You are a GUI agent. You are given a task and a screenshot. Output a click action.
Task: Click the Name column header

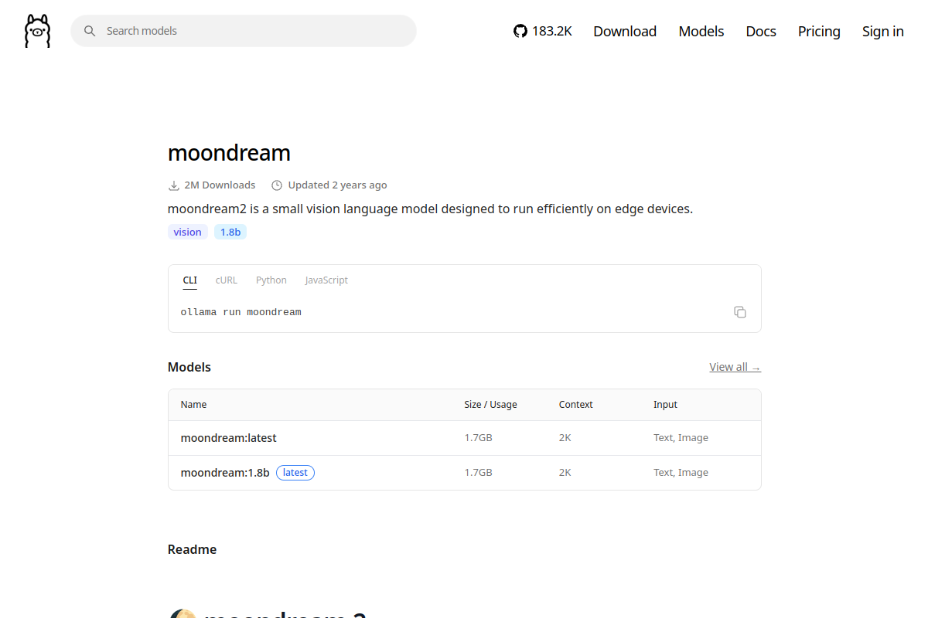coord(194,405)
